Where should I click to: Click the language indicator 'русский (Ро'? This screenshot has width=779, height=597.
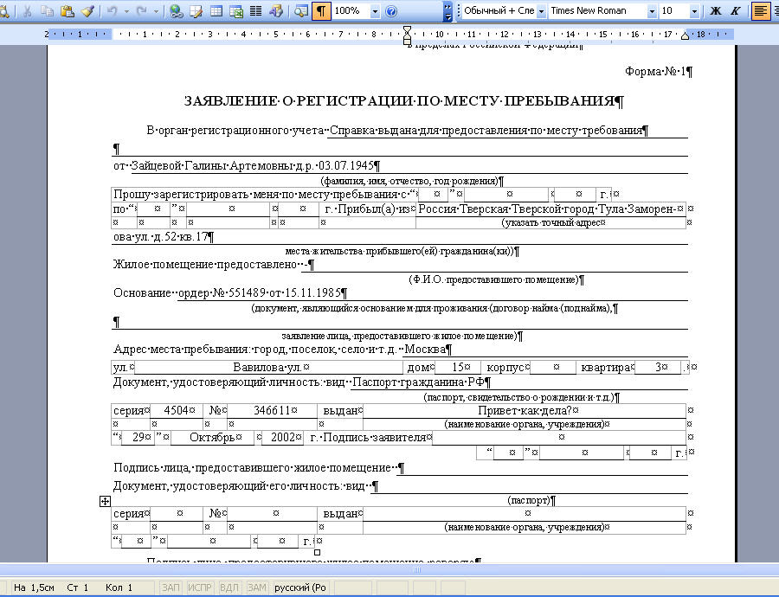(x=300, y=587)
